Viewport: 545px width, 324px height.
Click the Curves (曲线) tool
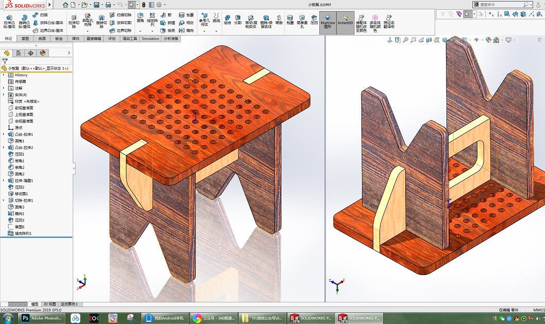pyautogui.click(x=216, y=18)
